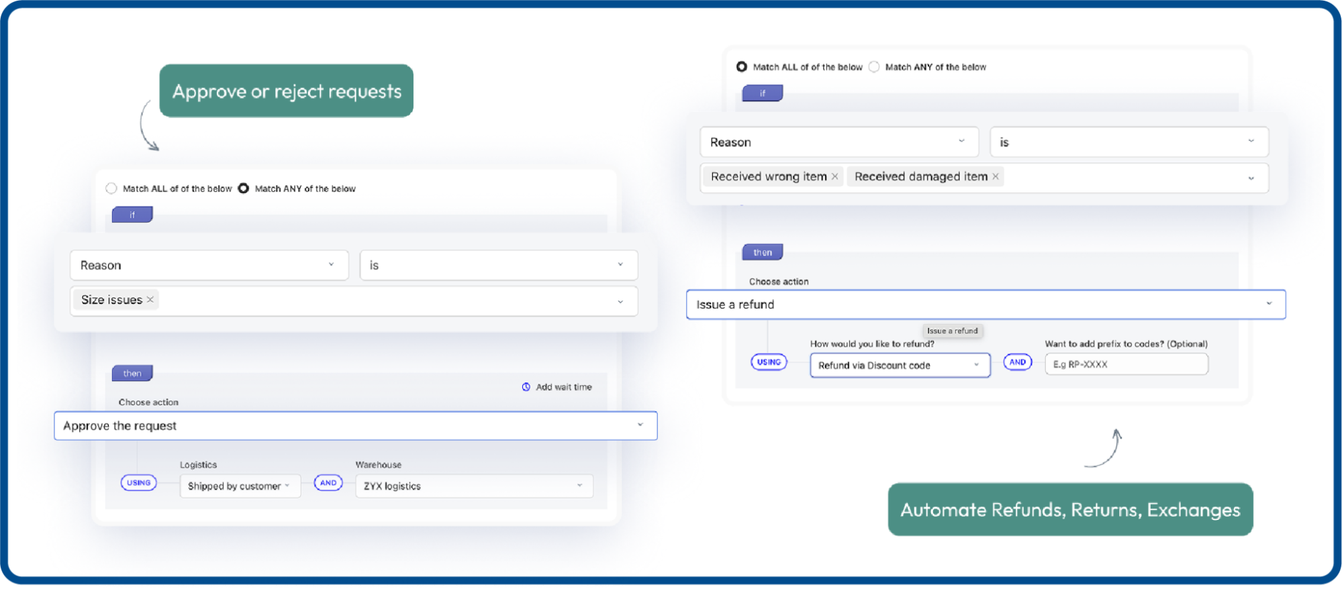Select Match ANY in the left rule
The image size is (1342, 593).
coord(244,188)
